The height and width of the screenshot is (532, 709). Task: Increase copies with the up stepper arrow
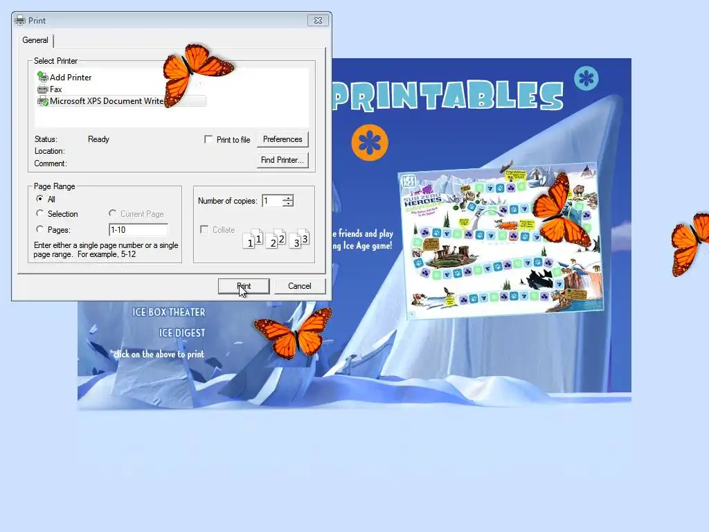click(x=288, y=197)
